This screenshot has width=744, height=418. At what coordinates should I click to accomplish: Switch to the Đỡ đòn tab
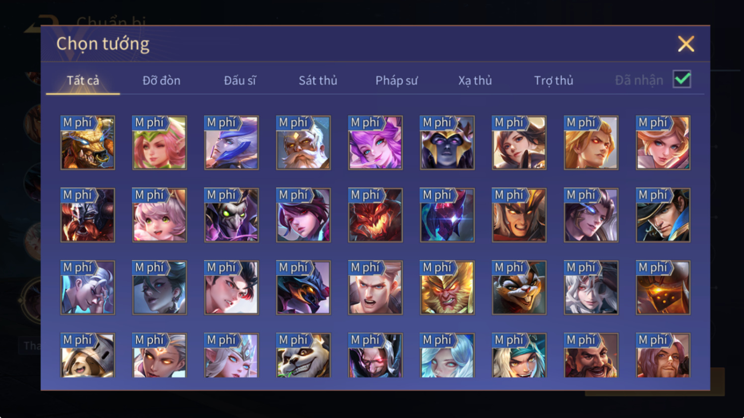point(161,80)
